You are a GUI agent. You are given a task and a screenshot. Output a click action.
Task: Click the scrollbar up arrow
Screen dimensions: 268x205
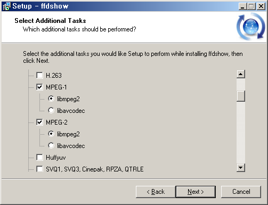[241, 74]
